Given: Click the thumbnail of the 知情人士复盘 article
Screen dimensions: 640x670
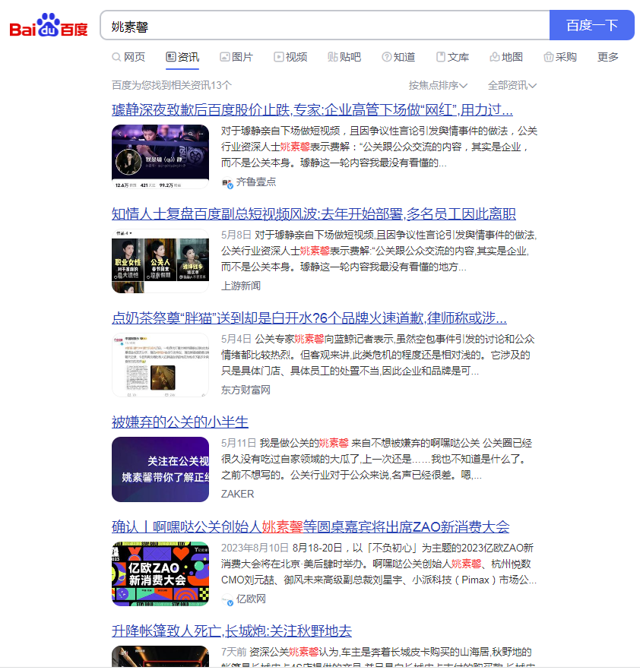Looking at the screenshot, I should click(160, 261).
